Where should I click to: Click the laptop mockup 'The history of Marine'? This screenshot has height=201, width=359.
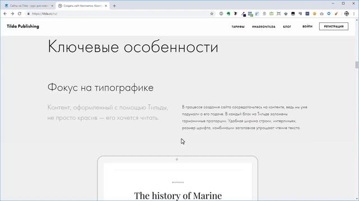point(178,179)
